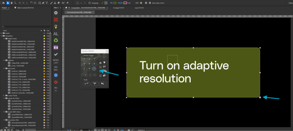
Task: Select the Puppet Pin tool
Action: click(68, 3)
